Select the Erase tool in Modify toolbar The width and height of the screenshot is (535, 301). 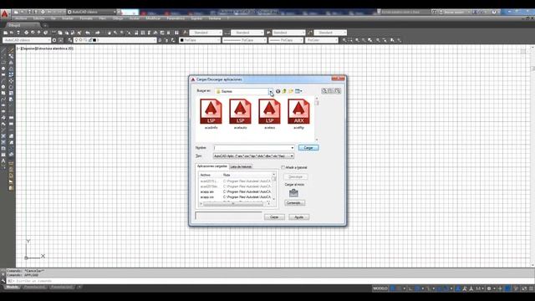point(11,50)
